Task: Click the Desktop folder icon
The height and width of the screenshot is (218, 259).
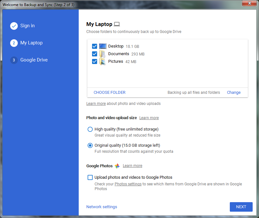Action: (x=103, y=46)
